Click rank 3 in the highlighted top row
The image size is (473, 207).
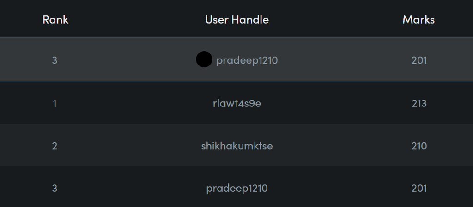pos(55,60)
